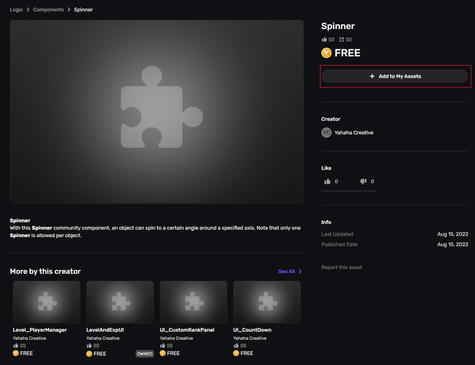This screenshot has height=365, width=475.
Task: Open the LevelAndExpUI asset thumbnail
Action: [120, 302]
